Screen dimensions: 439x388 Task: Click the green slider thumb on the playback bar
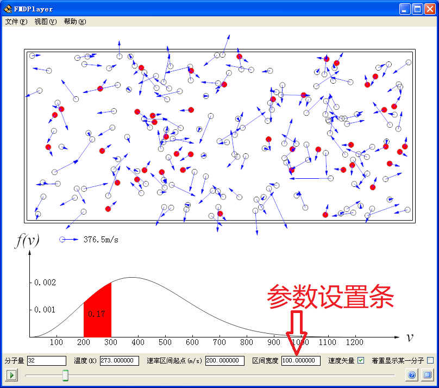(65, 376)
